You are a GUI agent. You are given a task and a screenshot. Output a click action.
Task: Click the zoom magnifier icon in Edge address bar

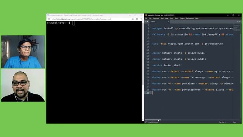[141, 19]
